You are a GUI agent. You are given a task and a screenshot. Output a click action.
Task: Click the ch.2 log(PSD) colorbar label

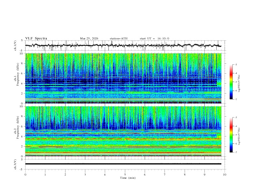tap(239, 136)
